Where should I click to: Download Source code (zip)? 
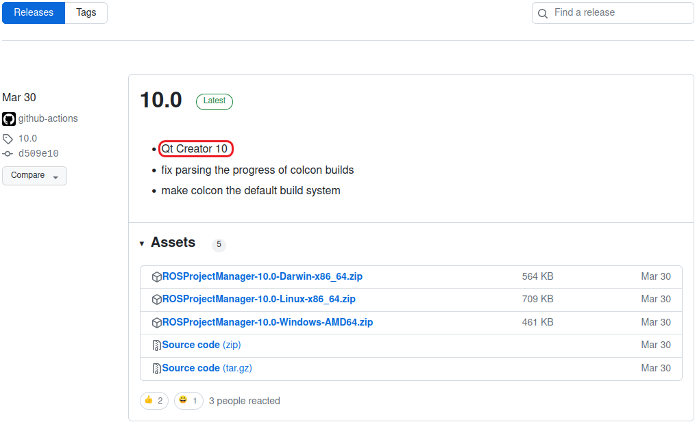[x=201, y=345]
